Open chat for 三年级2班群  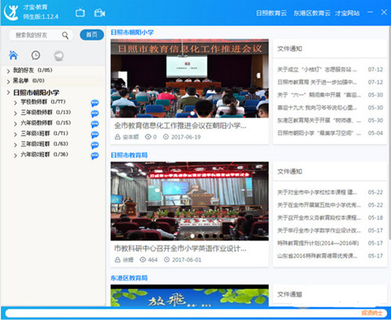(95, 146)
